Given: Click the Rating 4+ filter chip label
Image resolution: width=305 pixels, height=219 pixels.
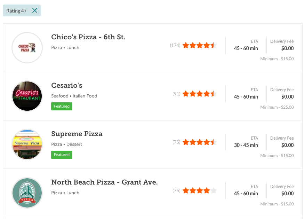Looking at the screenshot, I should [16, 11].
